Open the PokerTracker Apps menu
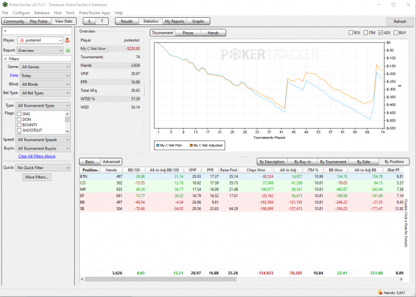Viewport: 416px width, 297px height. point(94,12)
